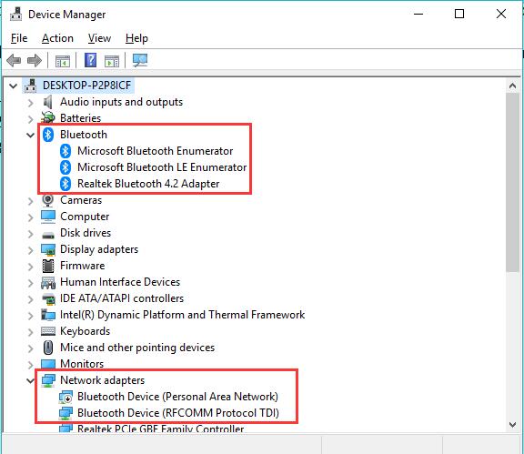Select Bluetooth Device (Personal Area Network)
Viewport: 524px width, 454px height.
pyautogui.click(x=177, y=397)
